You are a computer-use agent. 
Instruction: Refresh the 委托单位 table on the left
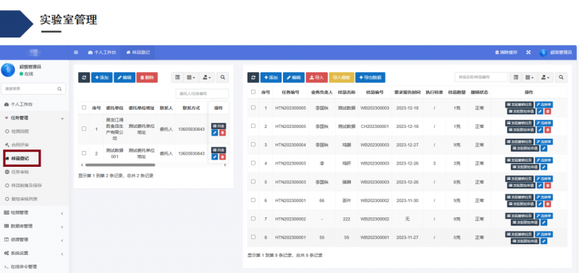point(84,77)
